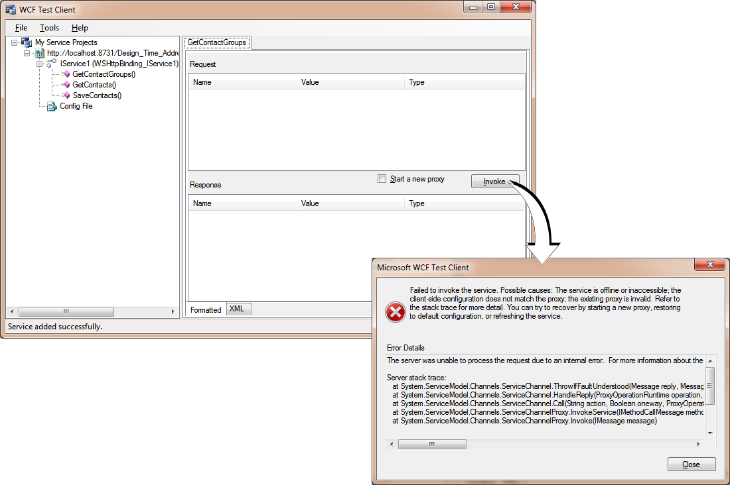Screen dimensions: 730x485
Task: Click the Response grid Name column header
Action: pos(242,203)
